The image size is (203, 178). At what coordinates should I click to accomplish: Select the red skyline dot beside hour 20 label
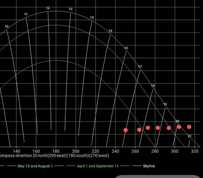[x=179, y=127]
